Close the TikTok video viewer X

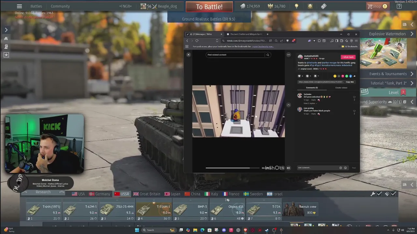pos(188,55)
